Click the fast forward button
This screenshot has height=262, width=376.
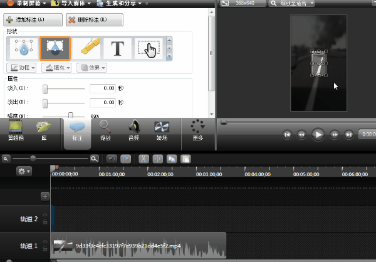click(334, 135)
